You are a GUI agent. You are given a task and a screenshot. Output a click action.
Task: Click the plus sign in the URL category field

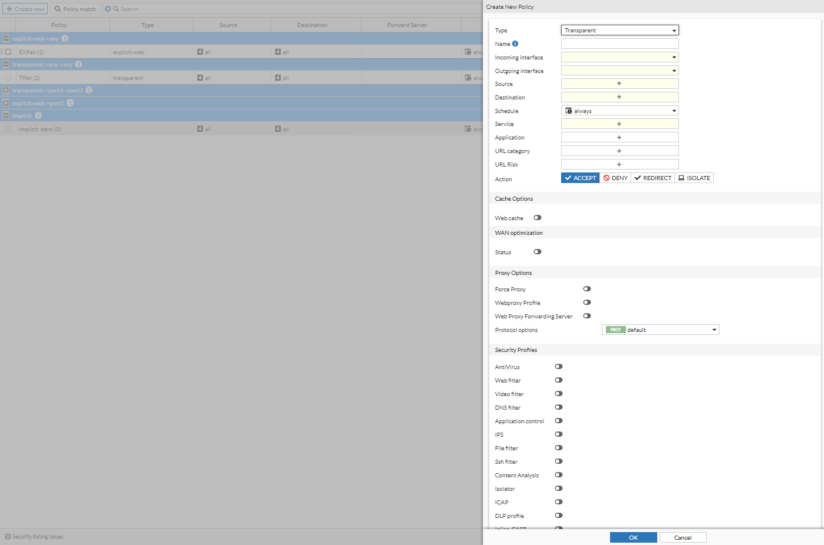click(x=619, y=151)
